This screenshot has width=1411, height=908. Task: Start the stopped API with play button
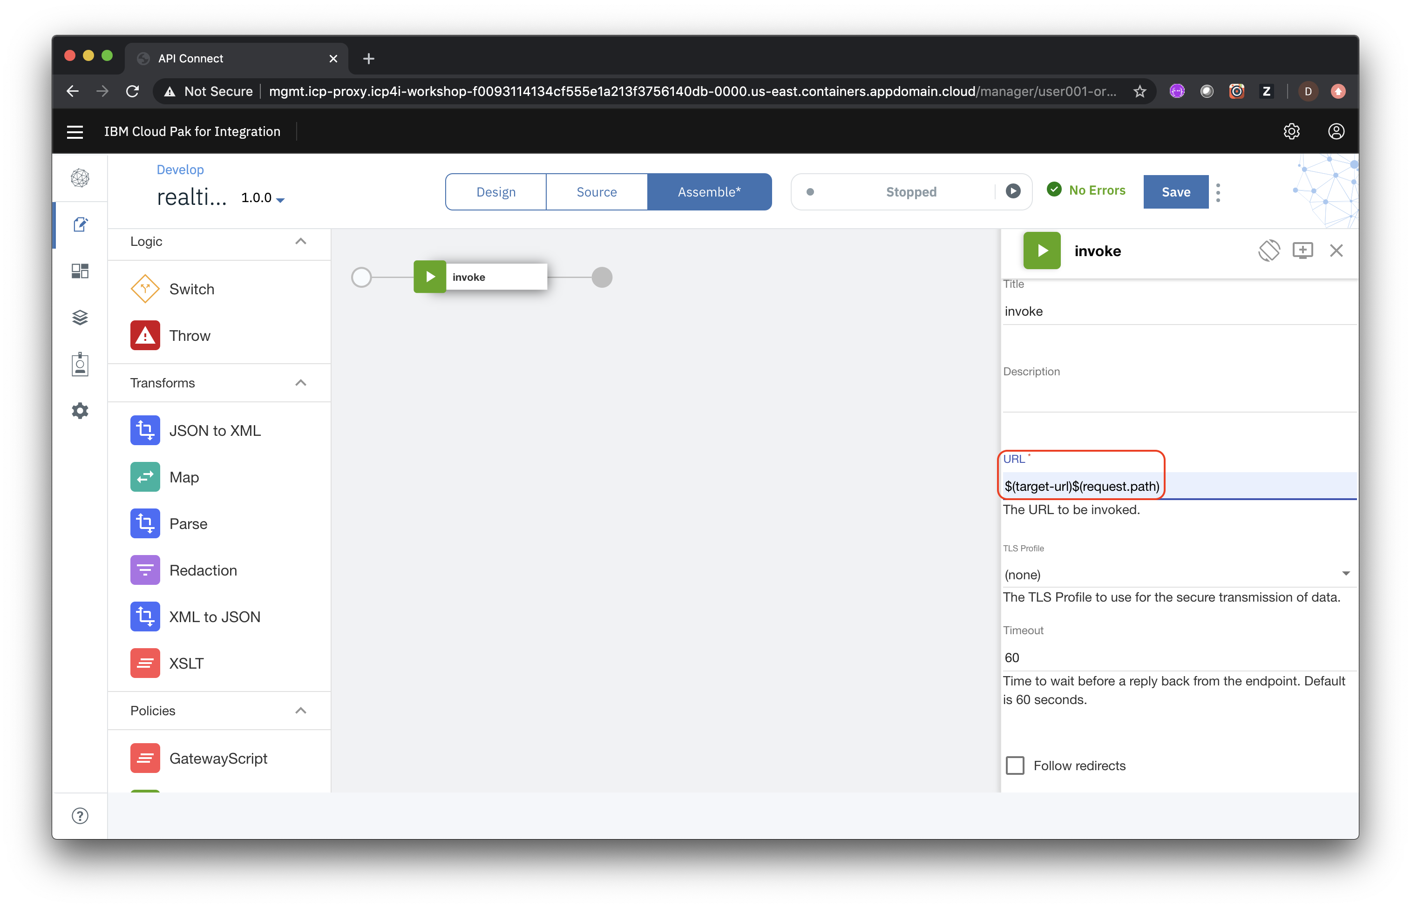[x=1012, y=191]
